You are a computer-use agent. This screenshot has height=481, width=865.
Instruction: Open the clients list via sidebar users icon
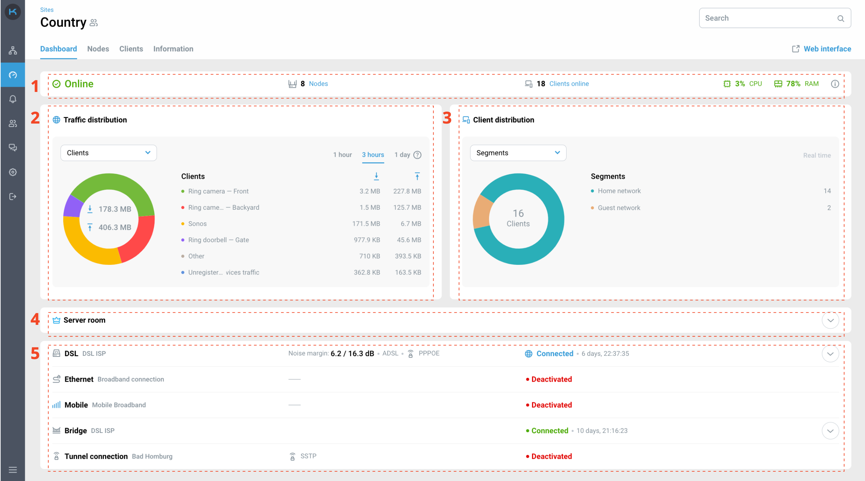pos(13,123)
